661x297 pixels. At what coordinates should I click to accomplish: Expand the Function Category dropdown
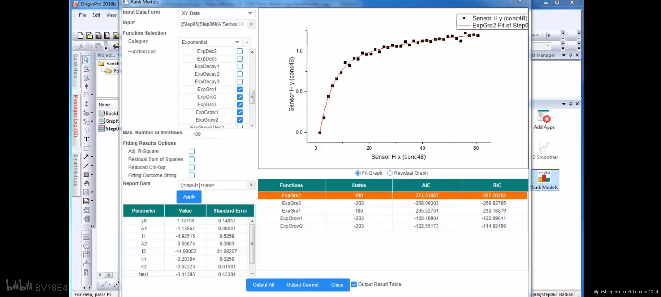[237, 42]
